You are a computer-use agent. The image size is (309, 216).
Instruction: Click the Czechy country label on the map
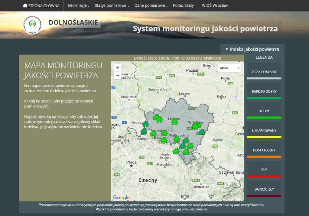pos(148,180)
